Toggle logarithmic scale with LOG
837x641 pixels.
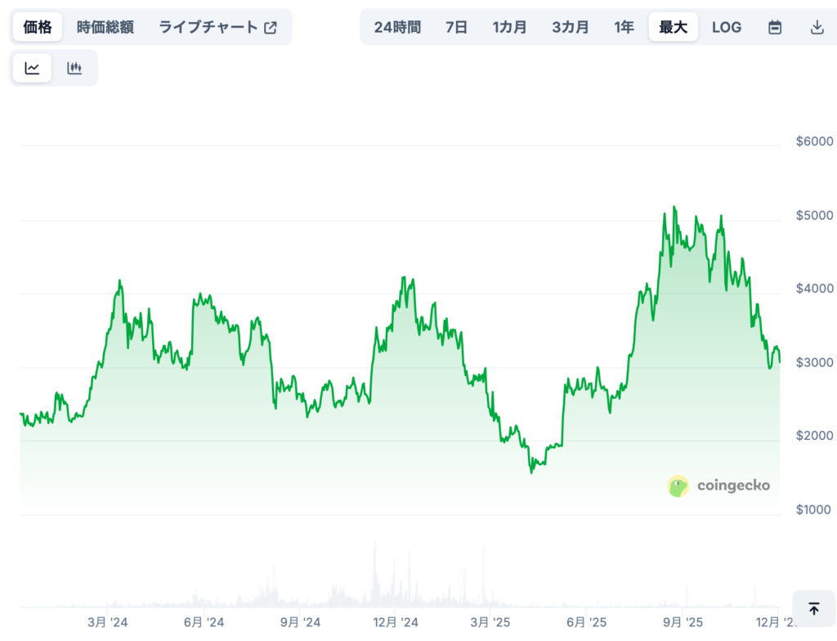click(x=726, y=27)
